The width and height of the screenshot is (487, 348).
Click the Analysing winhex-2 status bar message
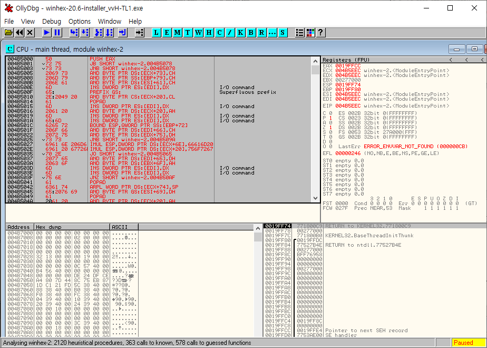click(127, 343)
